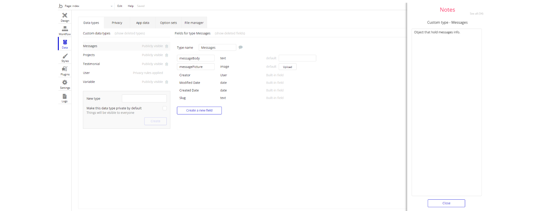Open the Styles brush icon

point(65,56)
